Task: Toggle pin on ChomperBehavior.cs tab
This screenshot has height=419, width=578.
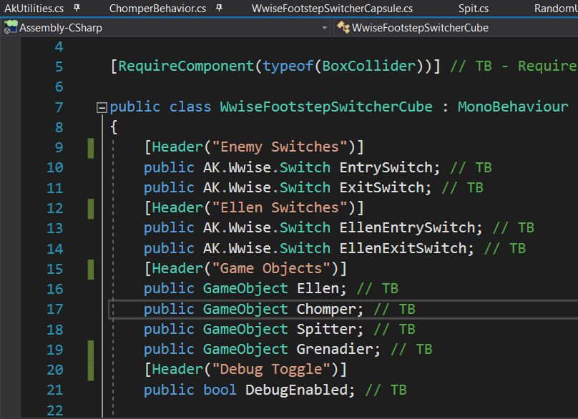Action: tap(219, 8)
